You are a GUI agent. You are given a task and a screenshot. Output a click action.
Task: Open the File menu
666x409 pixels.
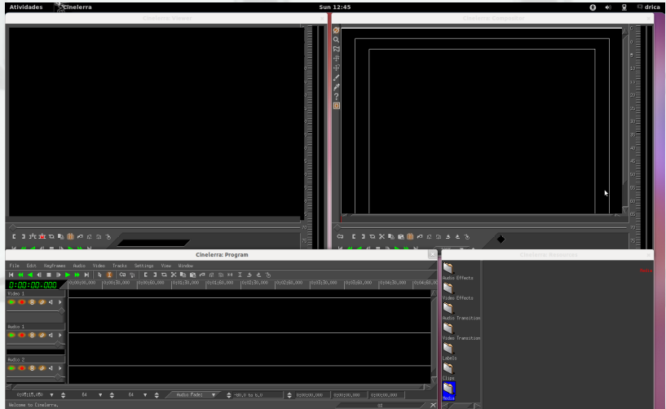(15, 266)
